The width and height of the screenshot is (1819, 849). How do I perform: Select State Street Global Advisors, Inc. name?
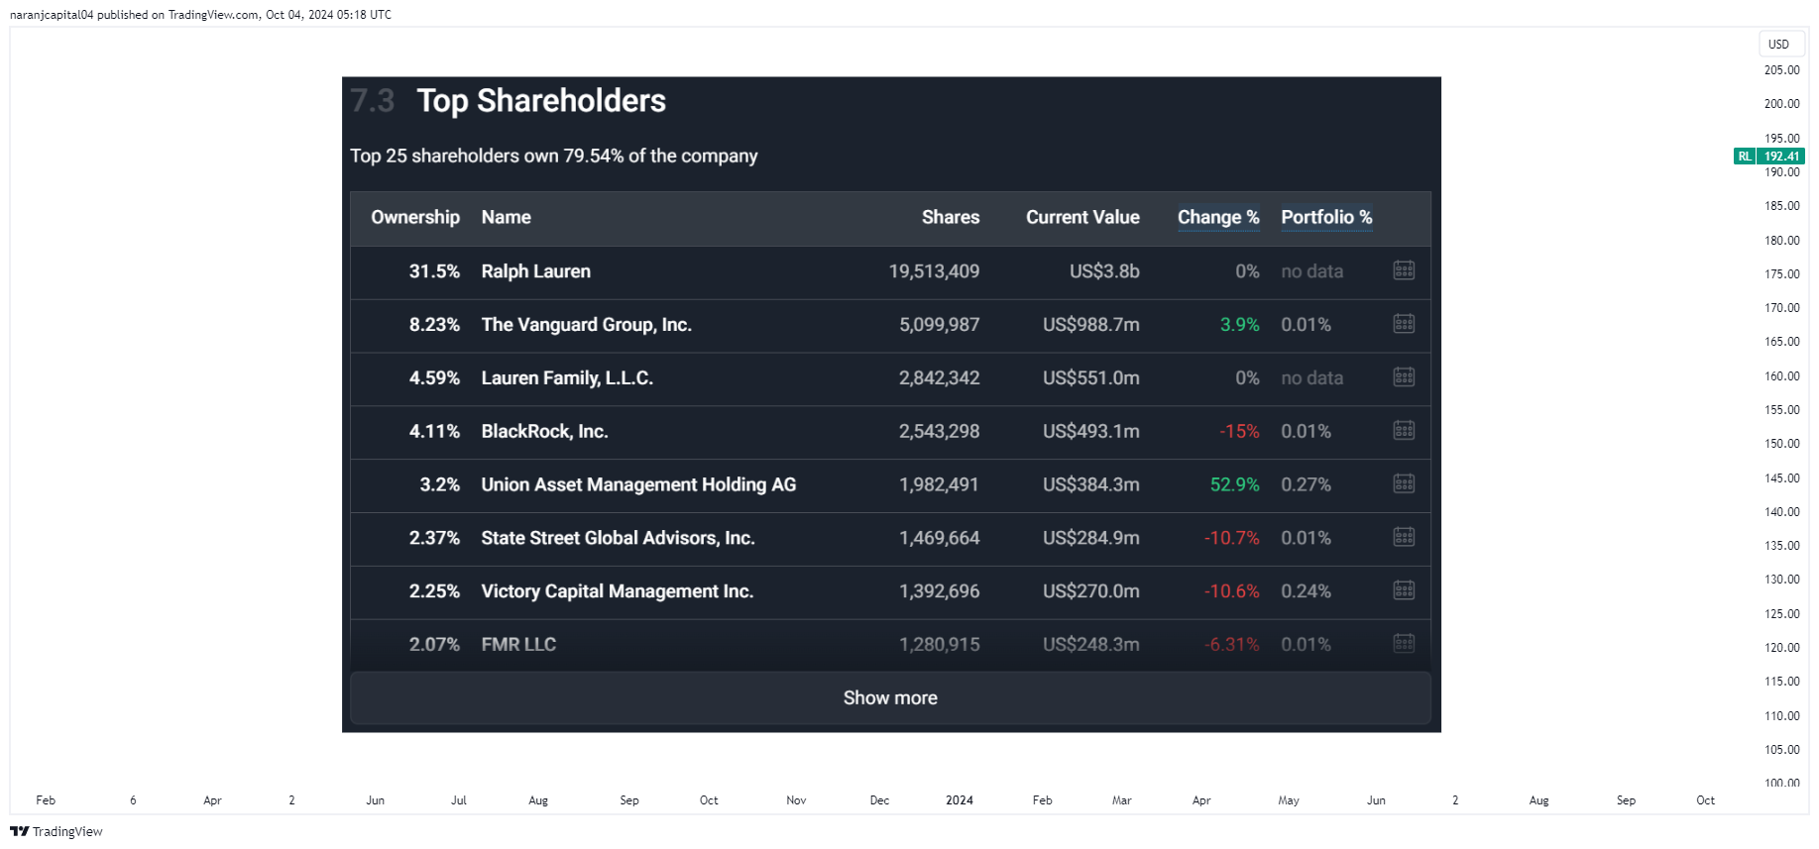(619, 538)
